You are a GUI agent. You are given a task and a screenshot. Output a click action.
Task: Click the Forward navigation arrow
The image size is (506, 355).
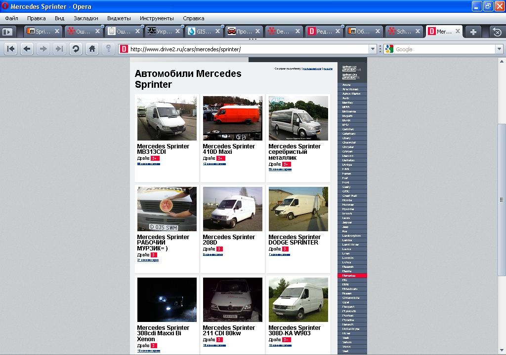click(43, 49)
